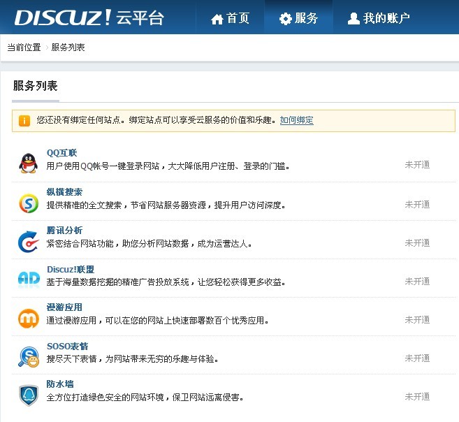Viewport: 459px width, 422px height.
Task: Click the description 搜尽天下表情
Action: pos(132,359)
